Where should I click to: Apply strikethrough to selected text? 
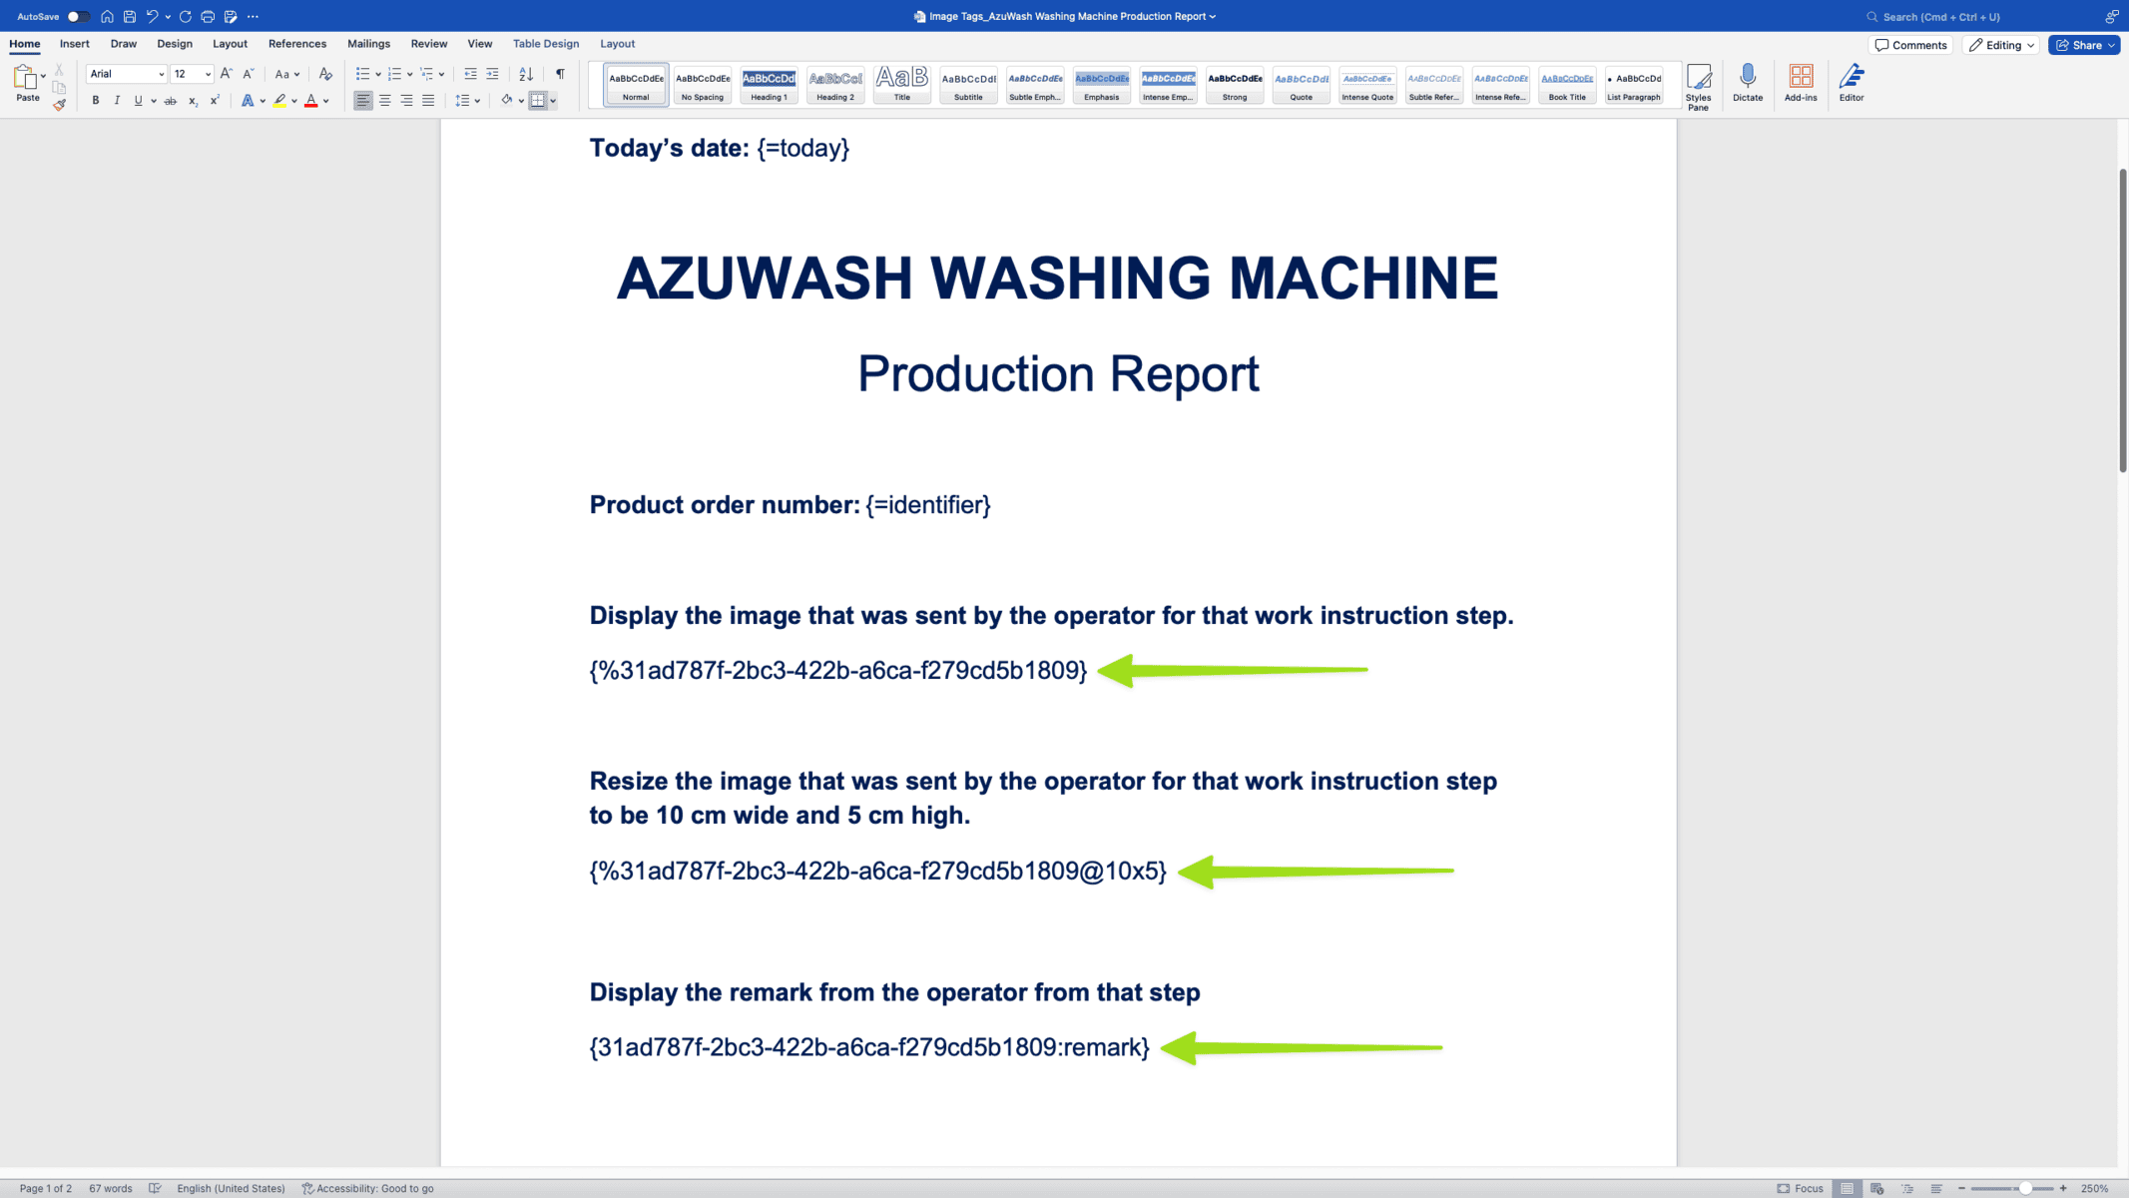[171, 100]
